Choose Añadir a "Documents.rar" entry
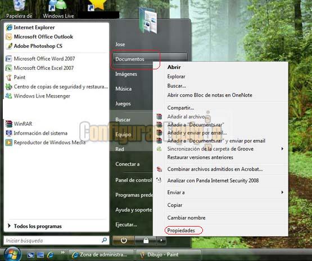The width and height of the screenshot is (312, 261). 196,125
